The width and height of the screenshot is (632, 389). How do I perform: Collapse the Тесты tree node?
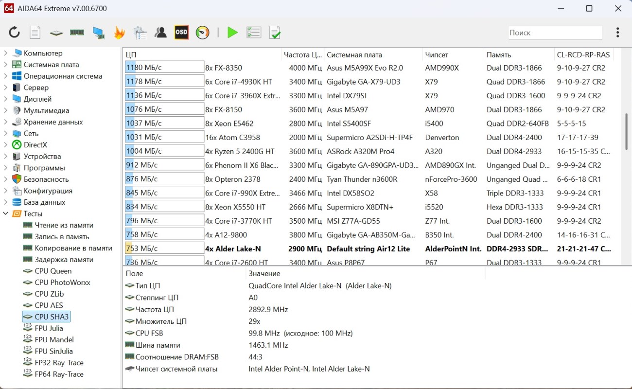click(x=6, y=213)
